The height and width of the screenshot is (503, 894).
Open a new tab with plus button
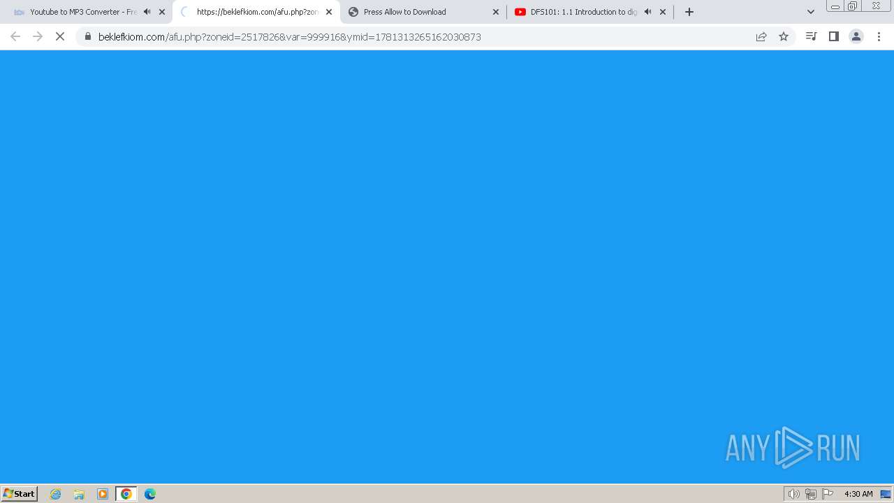689,12
